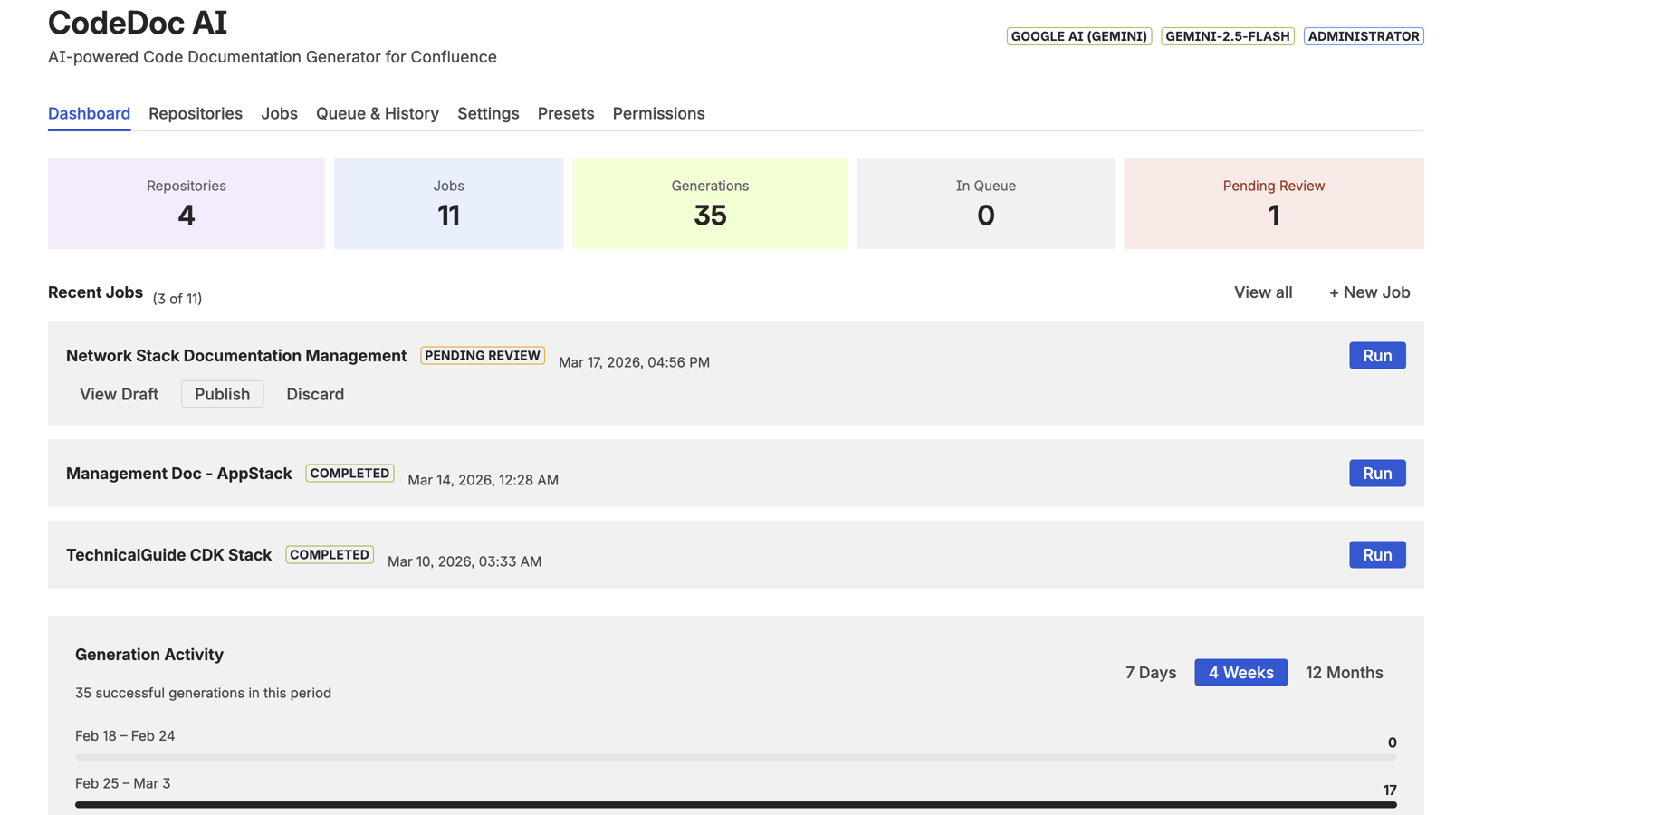Open the Presets tab
Viewport: 1666px width, 815px height.
coord(566,113)
